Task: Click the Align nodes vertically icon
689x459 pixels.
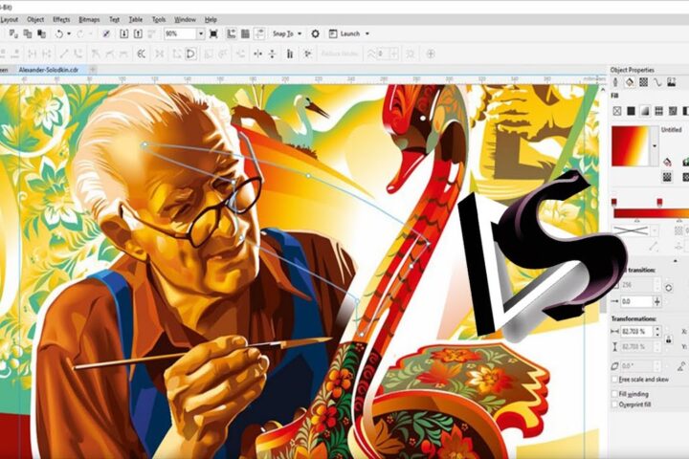Action: tap(272, 54)
